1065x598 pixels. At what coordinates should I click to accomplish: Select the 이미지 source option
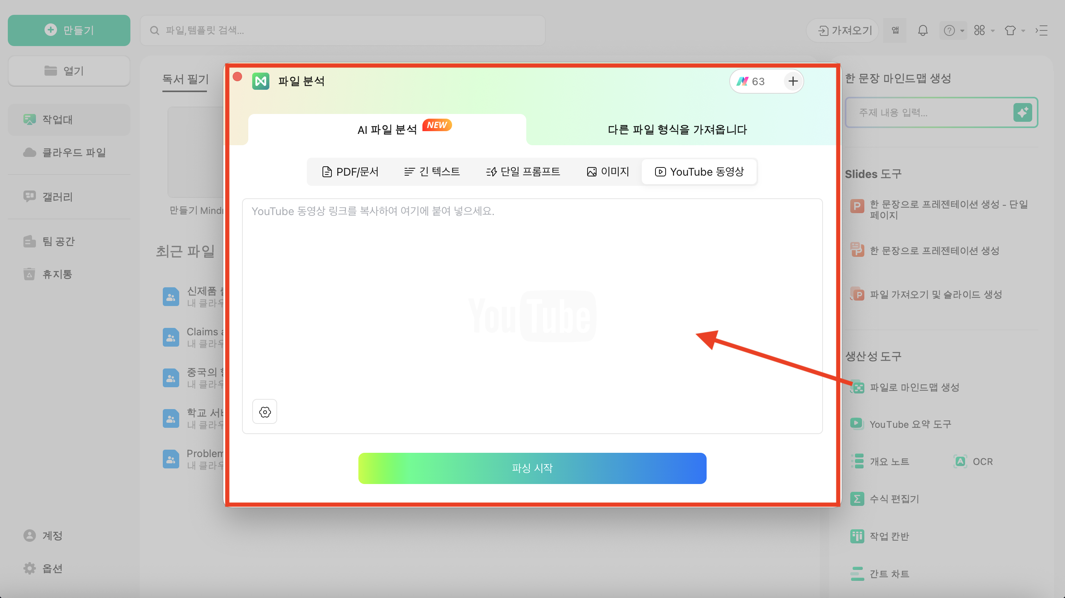point(608,171)
